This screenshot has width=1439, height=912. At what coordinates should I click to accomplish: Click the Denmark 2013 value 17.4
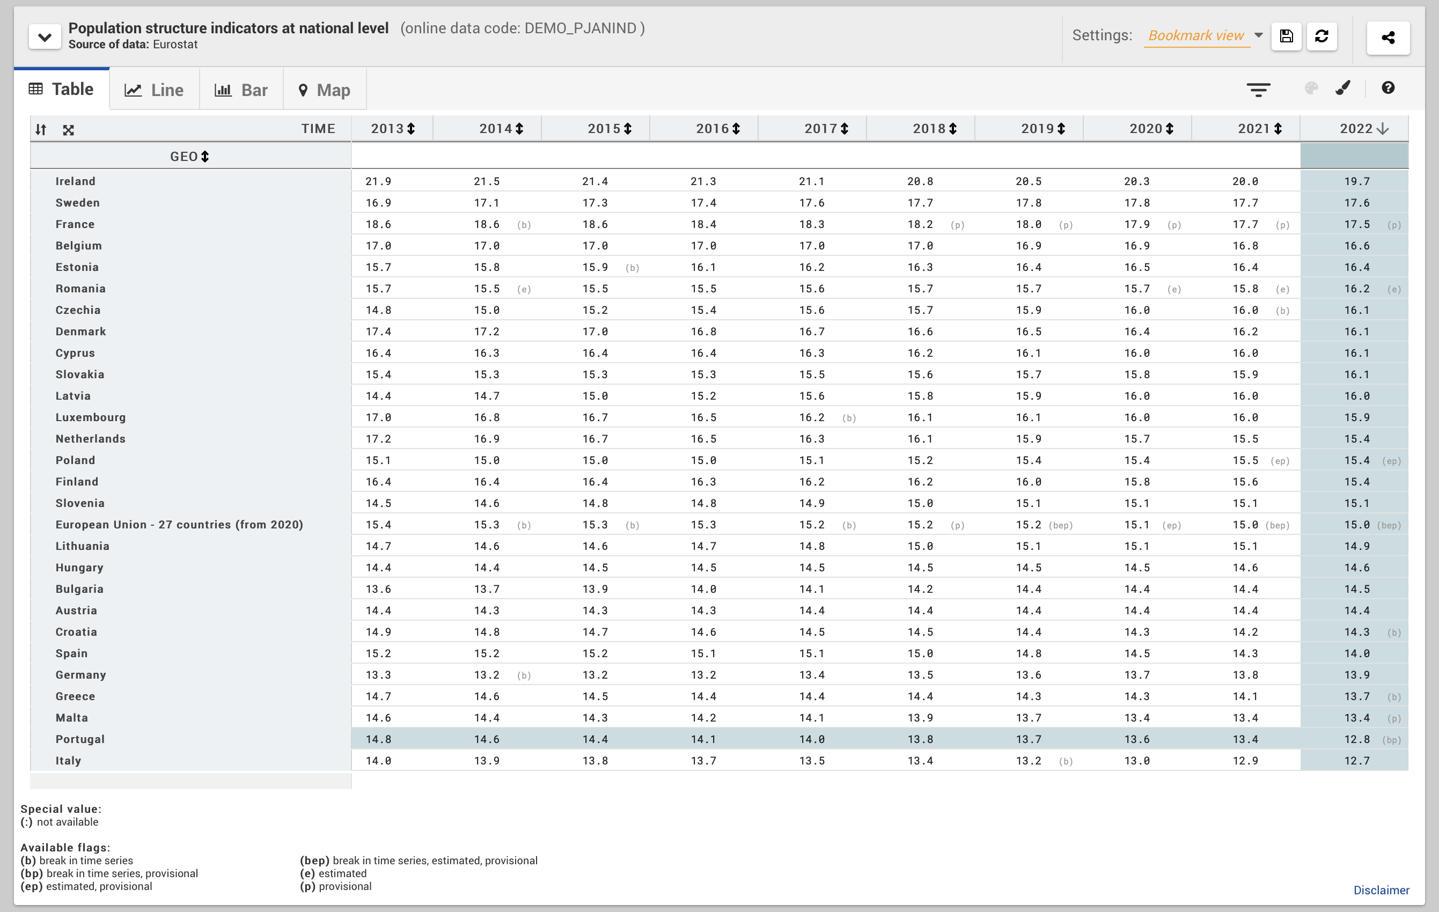(379, 332)
